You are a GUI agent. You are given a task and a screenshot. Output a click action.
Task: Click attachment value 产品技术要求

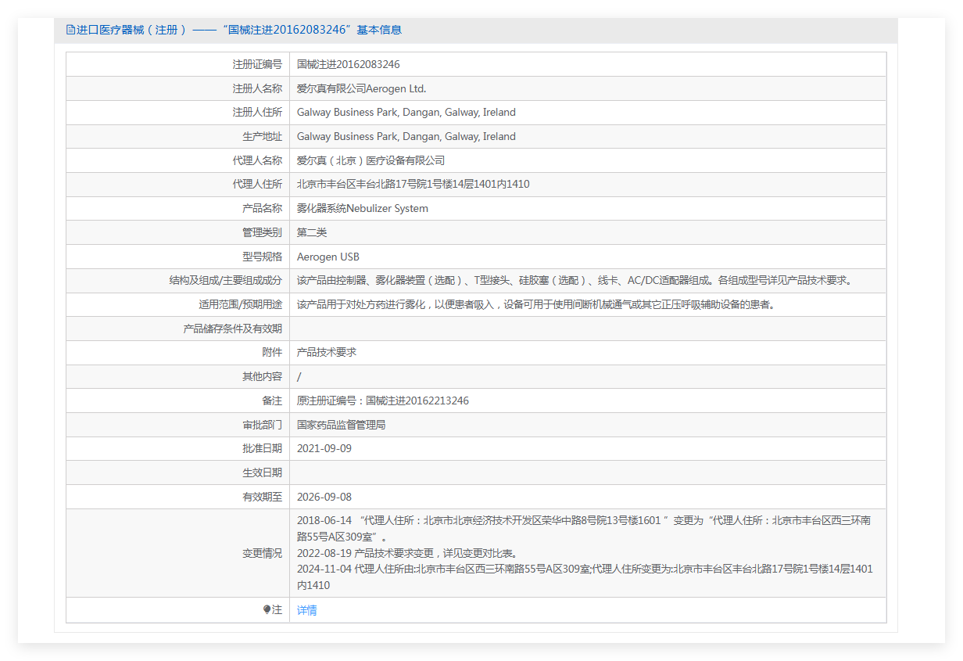pos(327,353)
